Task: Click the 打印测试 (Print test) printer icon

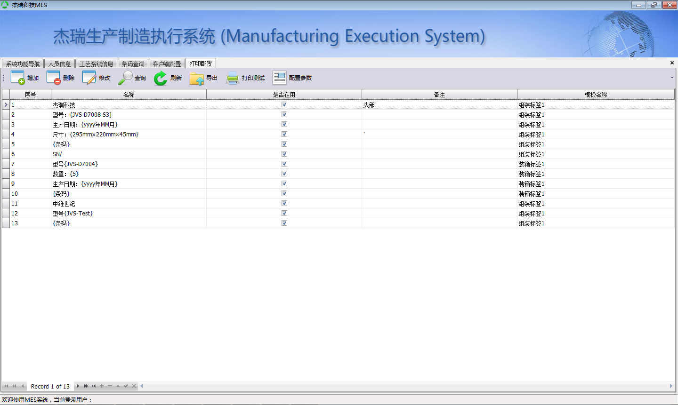Action: point(232,78)
